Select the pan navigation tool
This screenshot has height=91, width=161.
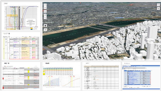[45, 15]
